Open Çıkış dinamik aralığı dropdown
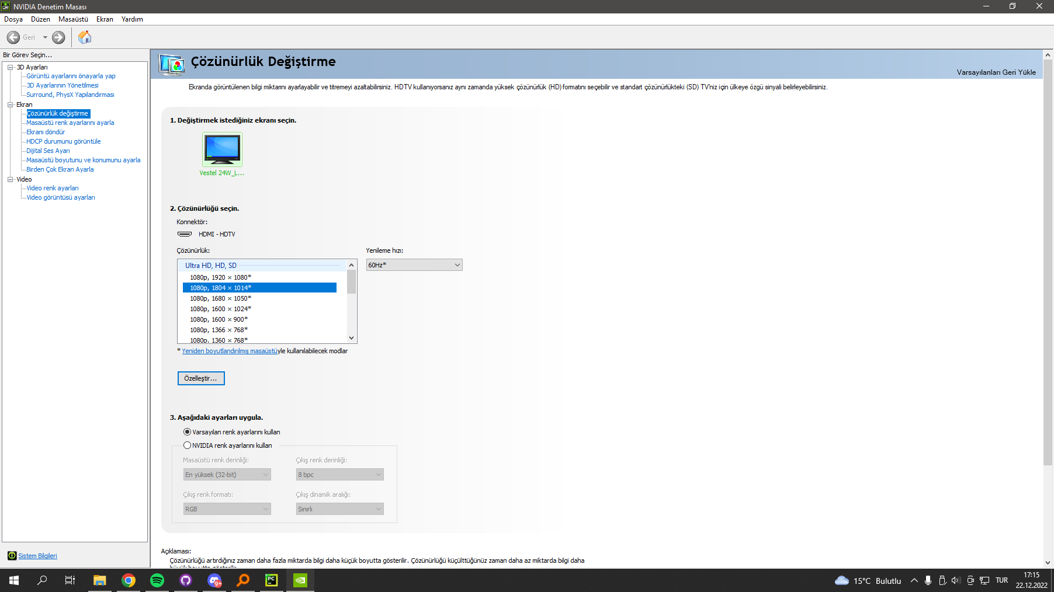This screenshot has width=1054, height=592. coord(340,509)
